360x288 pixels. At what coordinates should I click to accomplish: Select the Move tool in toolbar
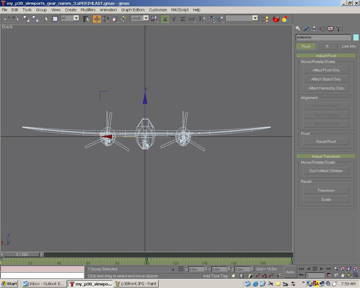97,19
